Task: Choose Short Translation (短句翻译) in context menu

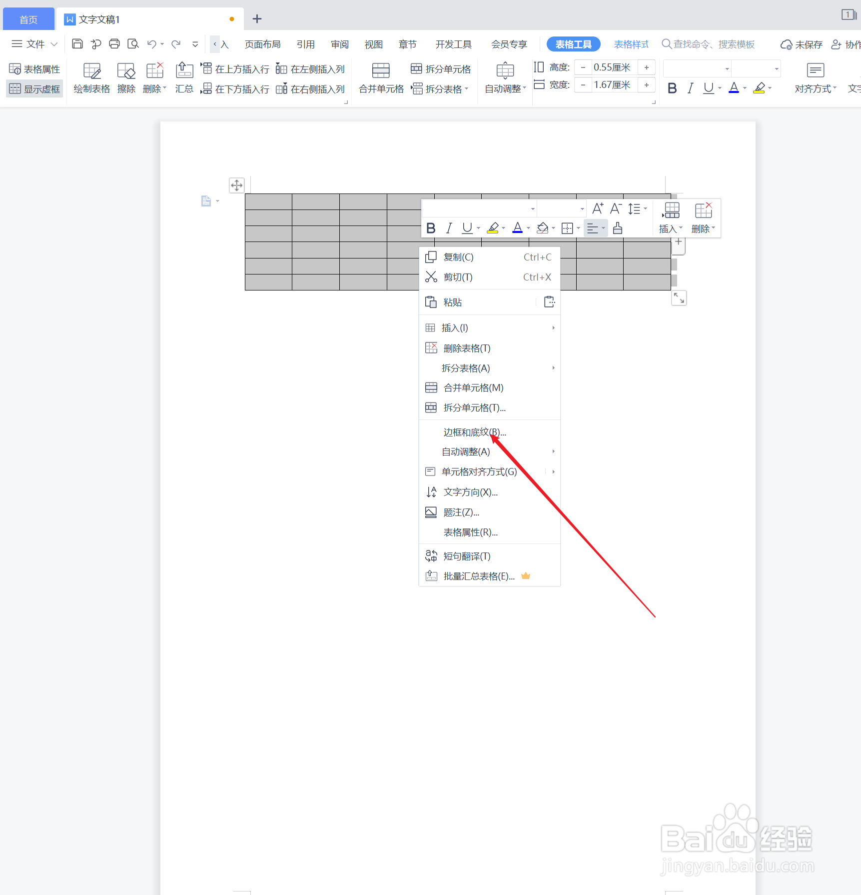Action: (x=490, y=556)
